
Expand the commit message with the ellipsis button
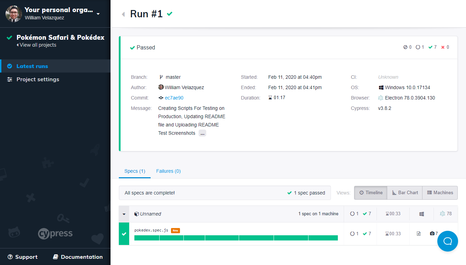[x=202, y=133]
